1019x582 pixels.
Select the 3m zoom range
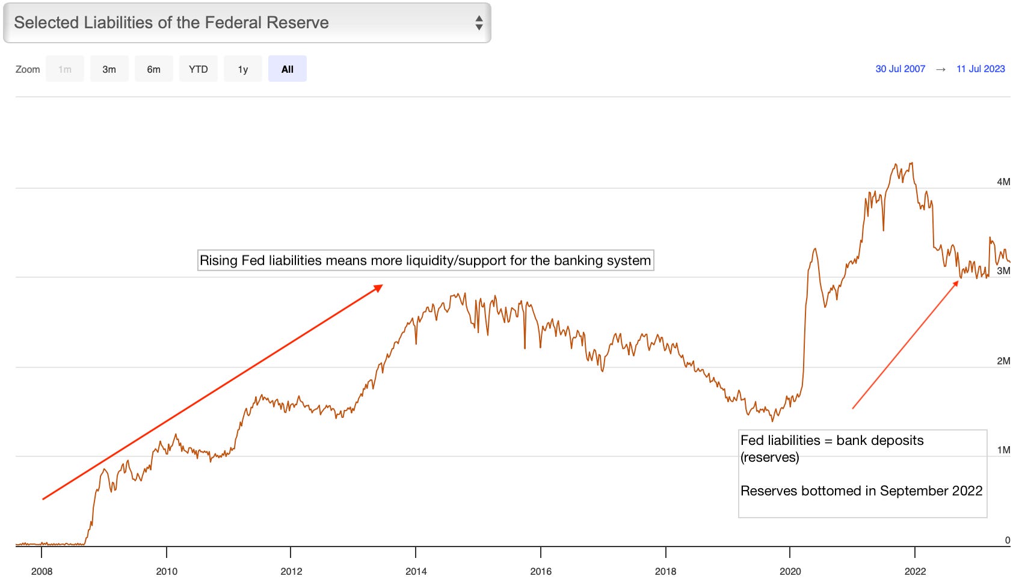[x=109, y=69]
